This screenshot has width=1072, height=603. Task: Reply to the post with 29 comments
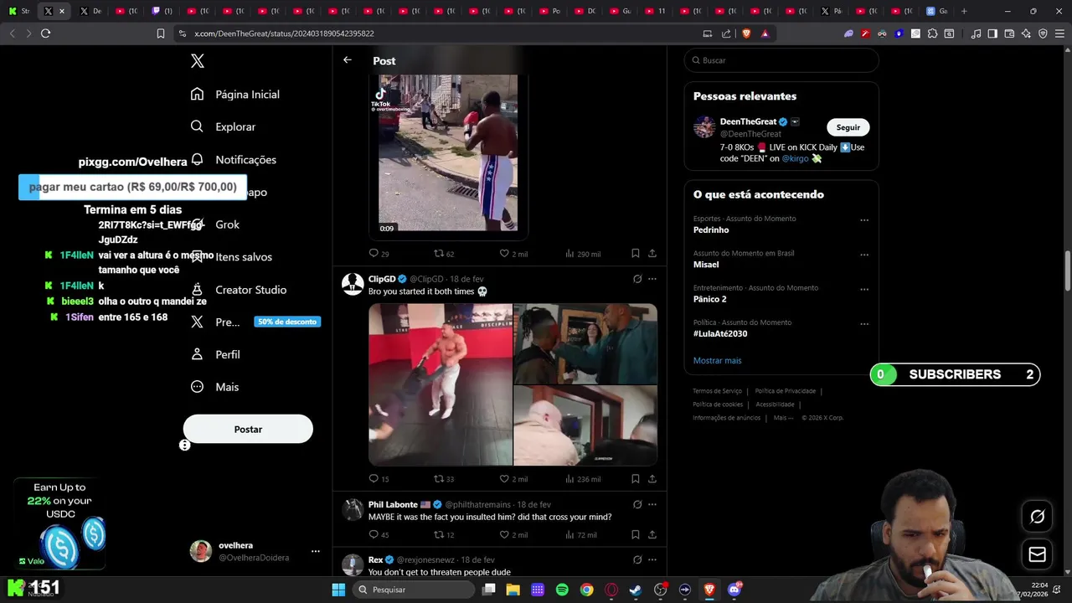click(x=379, y=254)
